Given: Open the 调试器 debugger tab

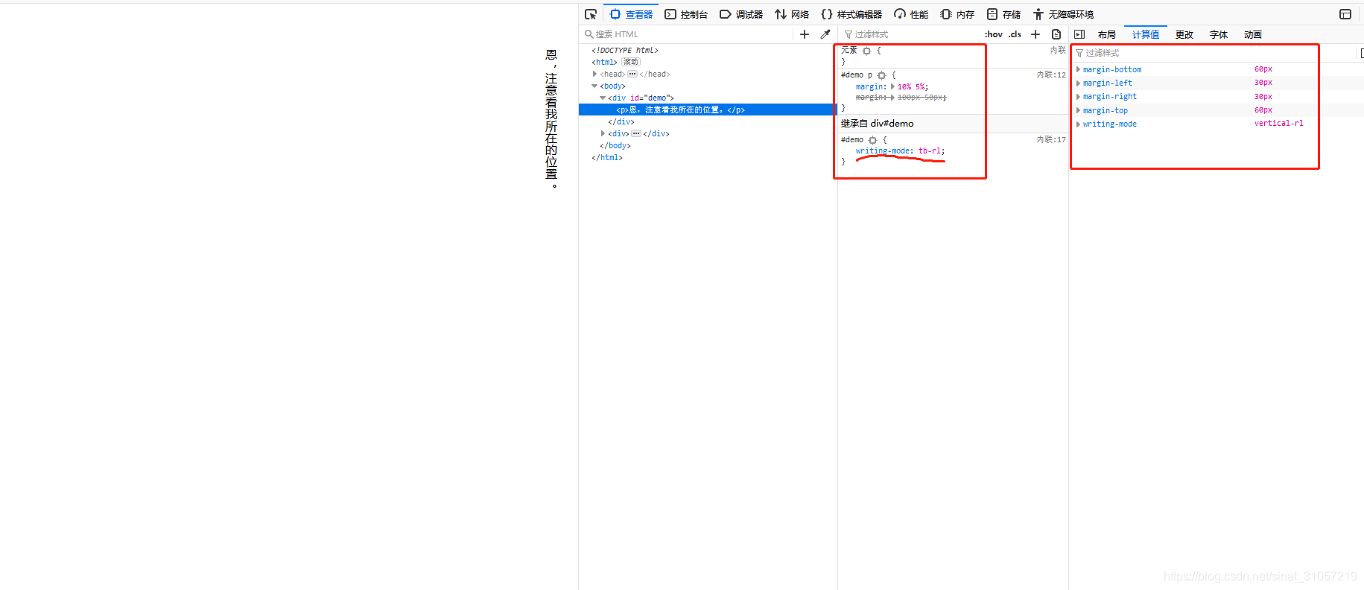Looking at the screenshot, I should pos(741,14).
